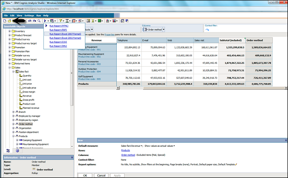Open the Summarize Sigma dropdown arrow
Image resolution: width=288 pixels, height=178 pixels.
coord(96,21)
